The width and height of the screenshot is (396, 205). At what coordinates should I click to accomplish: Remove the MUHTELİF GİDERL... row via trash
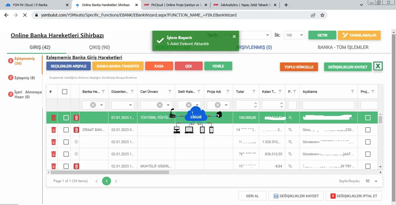coord(54,166)
